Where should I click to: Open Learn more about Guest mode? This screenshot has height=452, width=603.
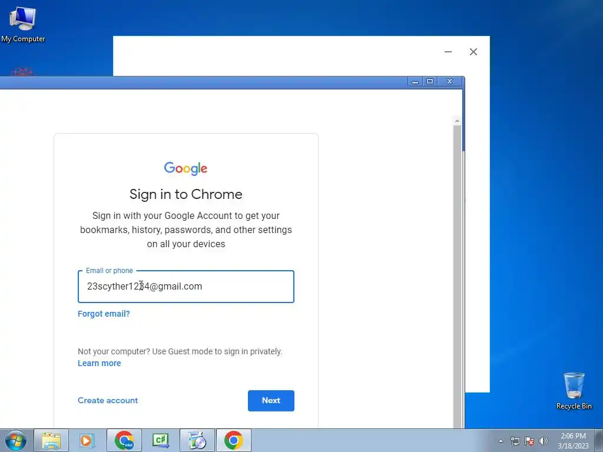99,363
